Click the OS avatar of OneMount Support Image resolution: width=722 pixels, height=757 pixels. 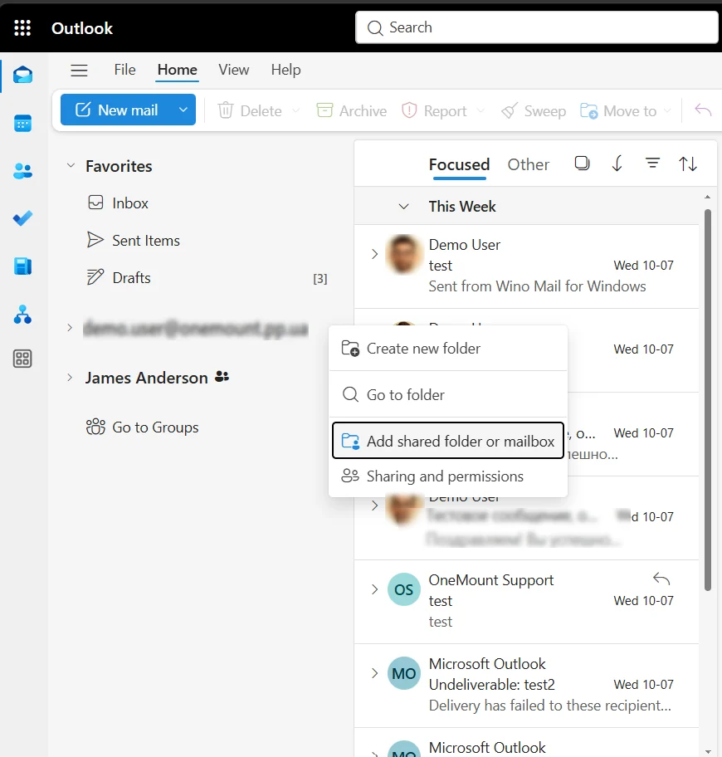coord(404,589)
